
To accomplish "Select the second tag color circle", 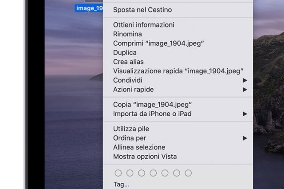I will 130,173.
